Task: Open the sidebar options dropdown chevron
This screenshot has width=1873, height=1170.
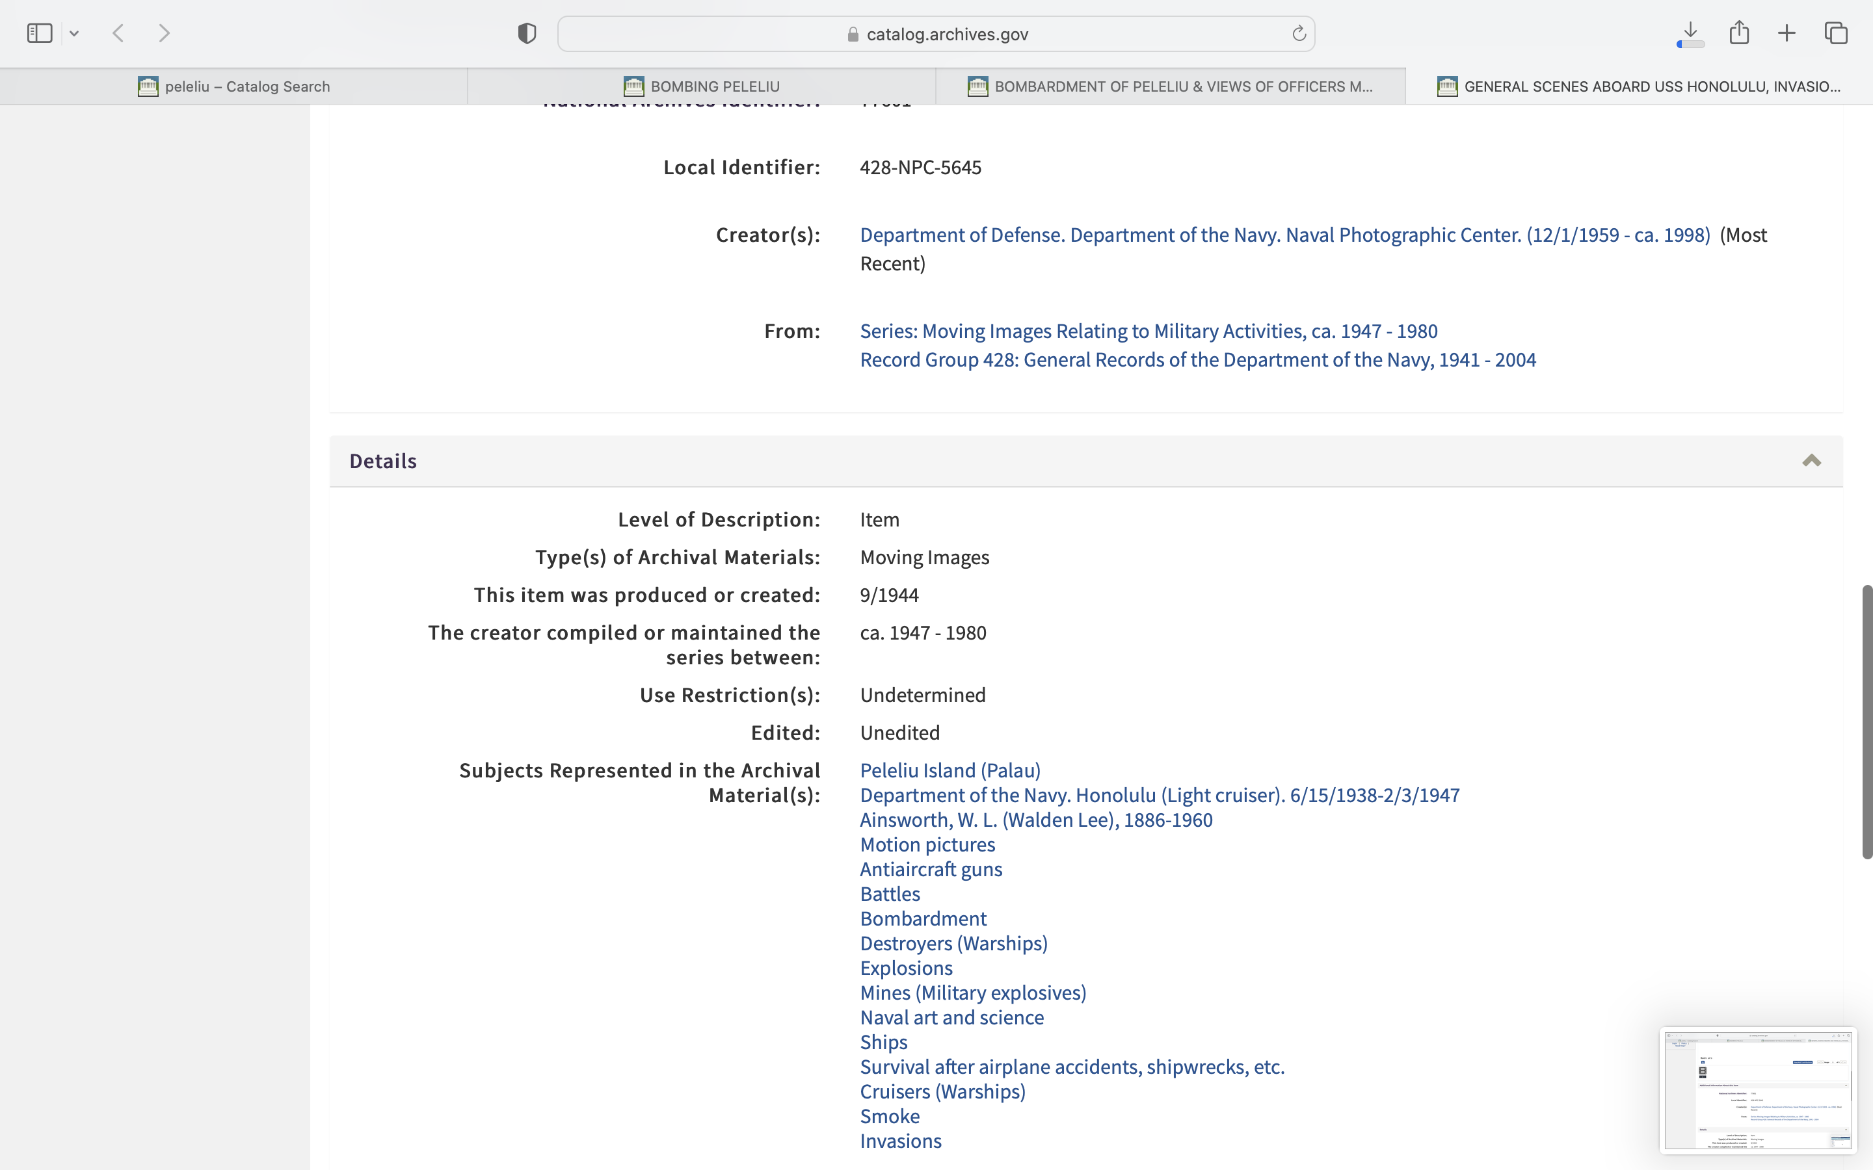Action: (74, 33)
